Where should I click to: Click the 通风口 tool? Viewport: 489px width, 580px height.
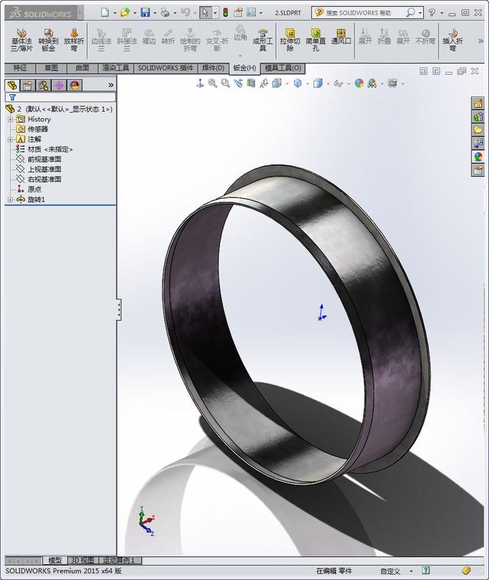(341, 37)
